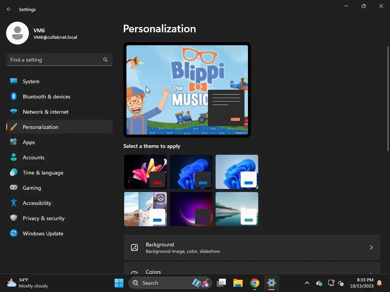The image size is (390, 292).
Task: Click the back arrow in Settings header
Action: click(x=9, y=9)
